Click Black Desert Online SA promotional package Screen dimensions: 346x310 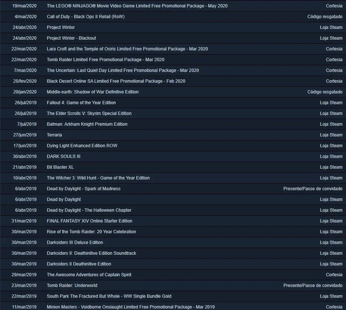coord(116,81)
